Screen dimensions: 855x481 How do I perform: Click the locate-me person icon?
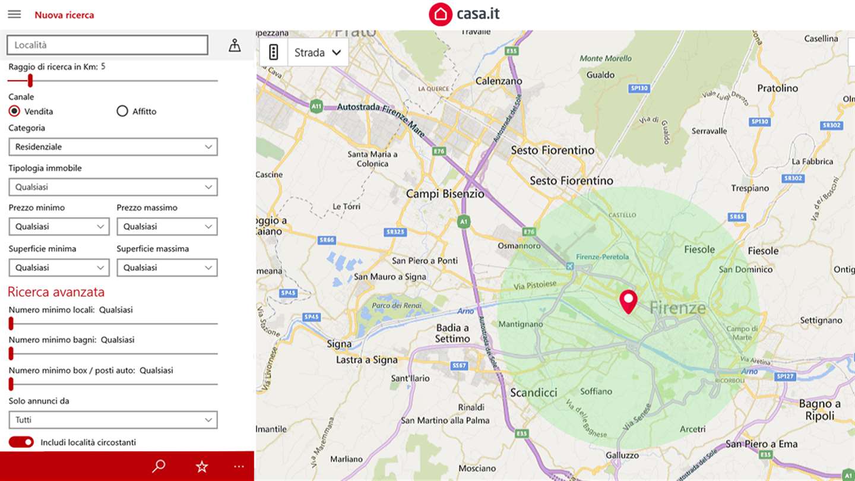tap(235, 45)
